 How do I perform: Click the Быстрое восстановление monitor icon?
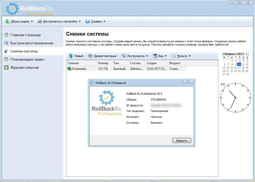pyautogui.click(x=6, y=43)
